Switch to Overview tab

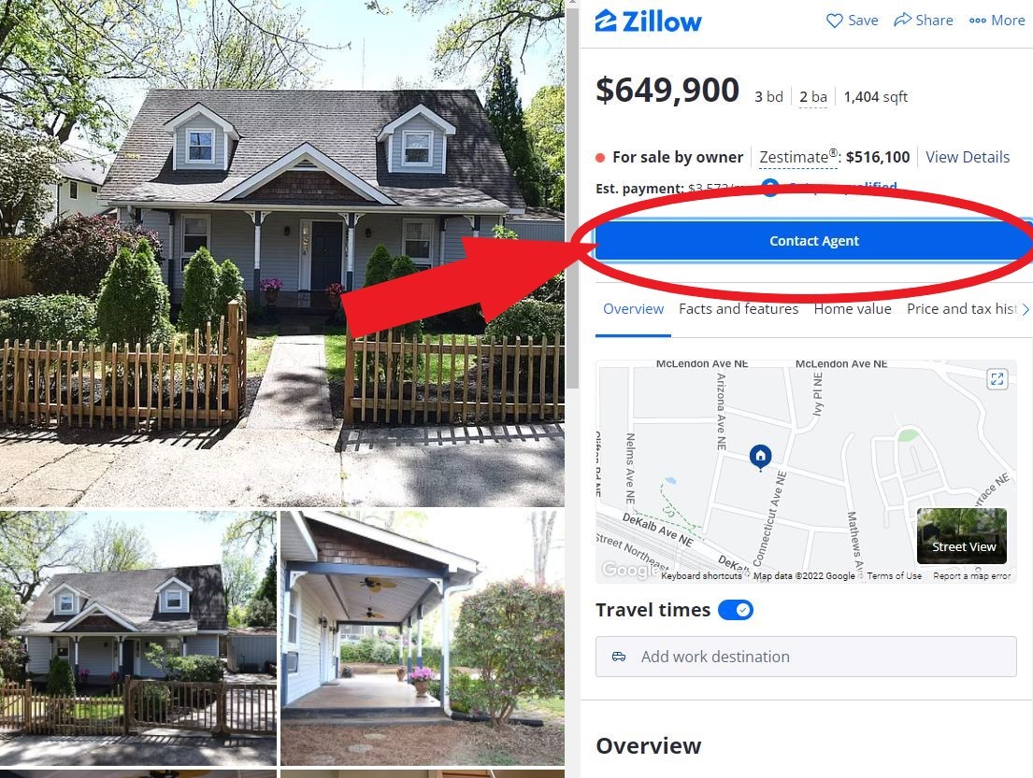tap(633, 309)
